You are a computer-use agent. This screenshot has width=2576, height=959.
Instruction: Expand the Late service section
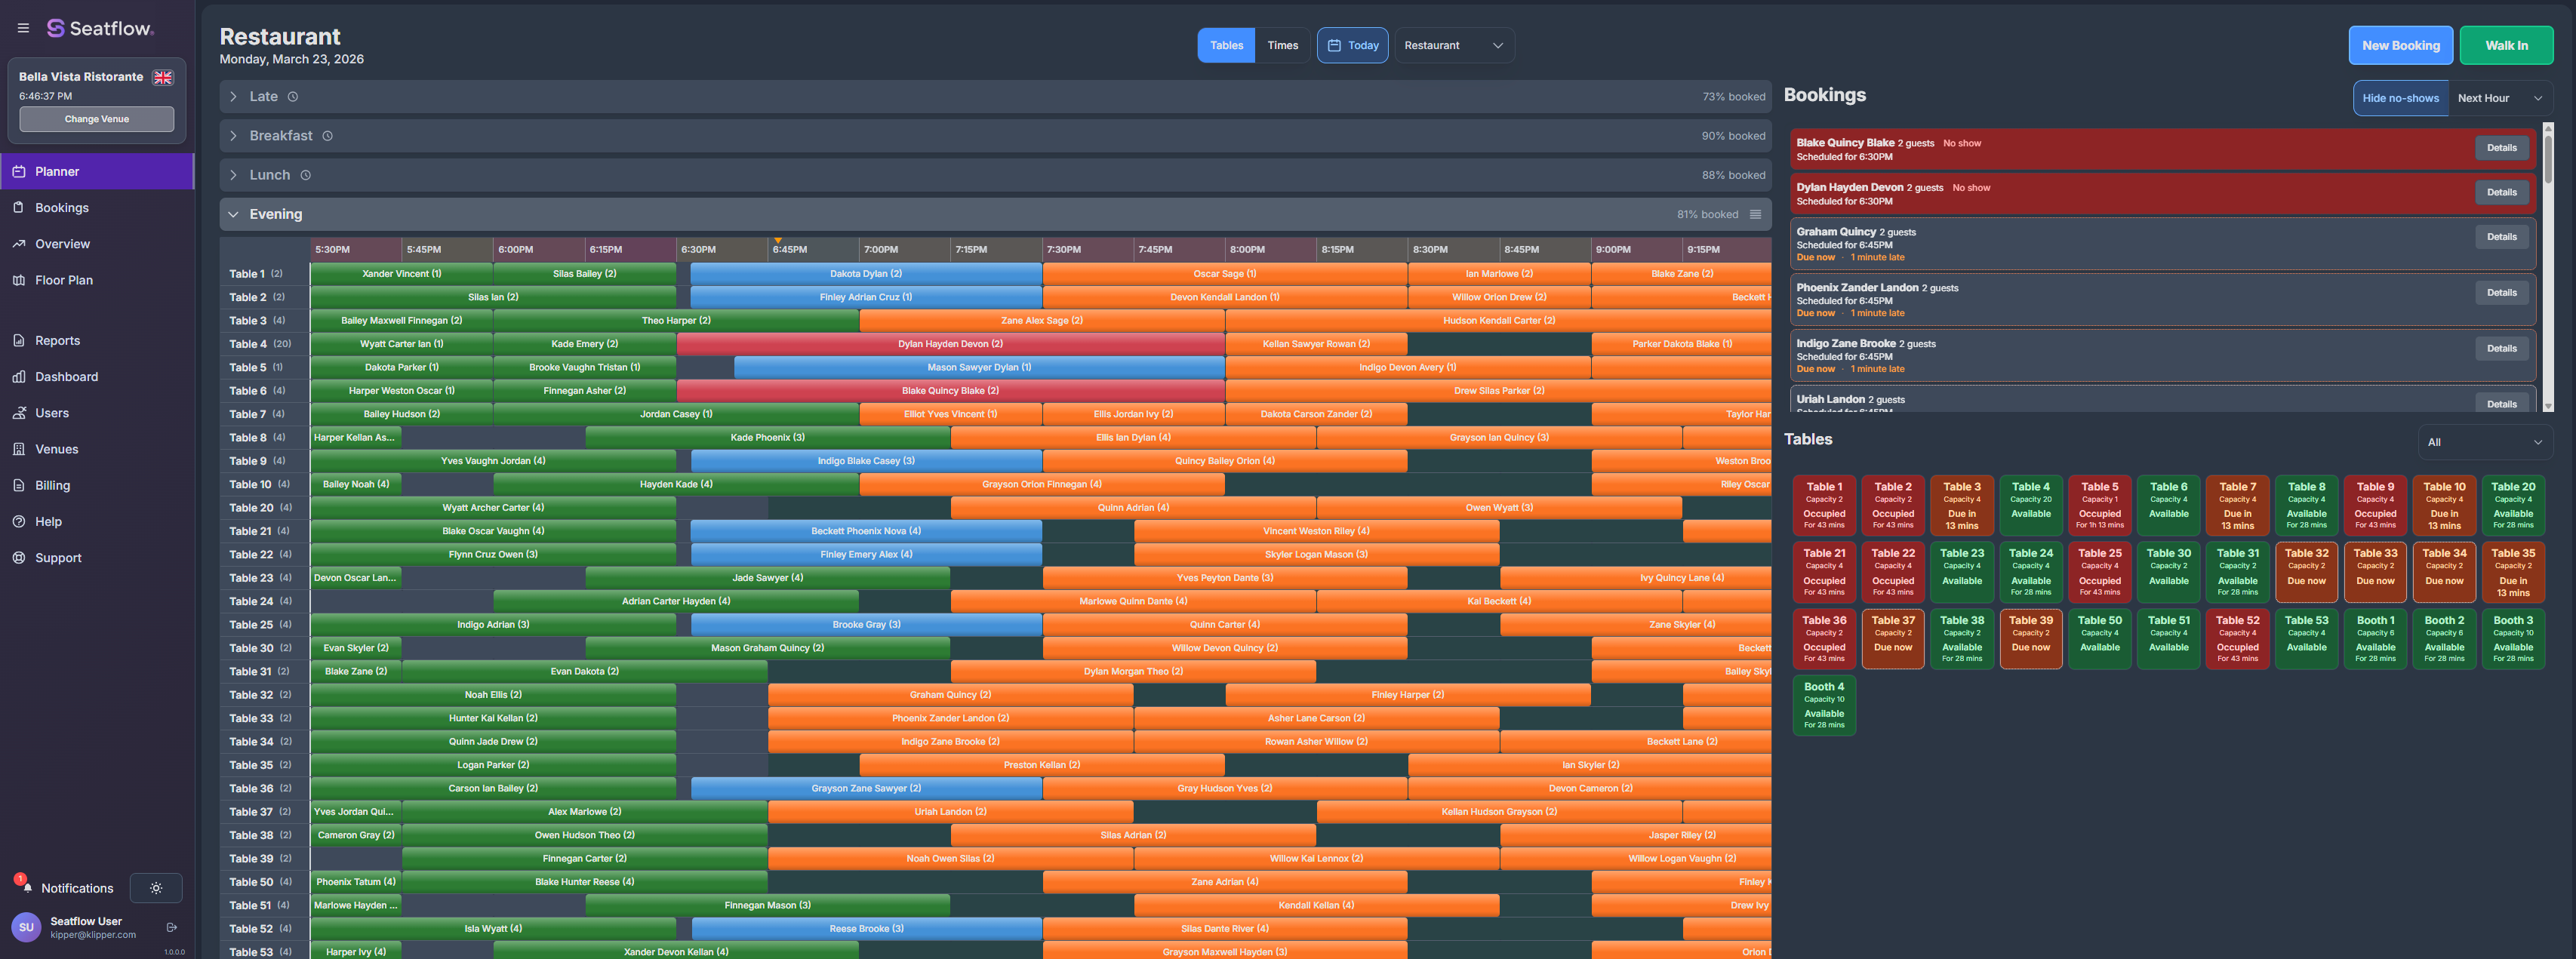[995, 97]
